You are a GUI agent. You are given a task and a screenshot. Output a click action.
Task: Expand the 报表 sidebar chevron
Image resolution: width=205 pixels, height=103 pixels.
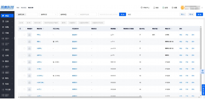pos(12,84)
